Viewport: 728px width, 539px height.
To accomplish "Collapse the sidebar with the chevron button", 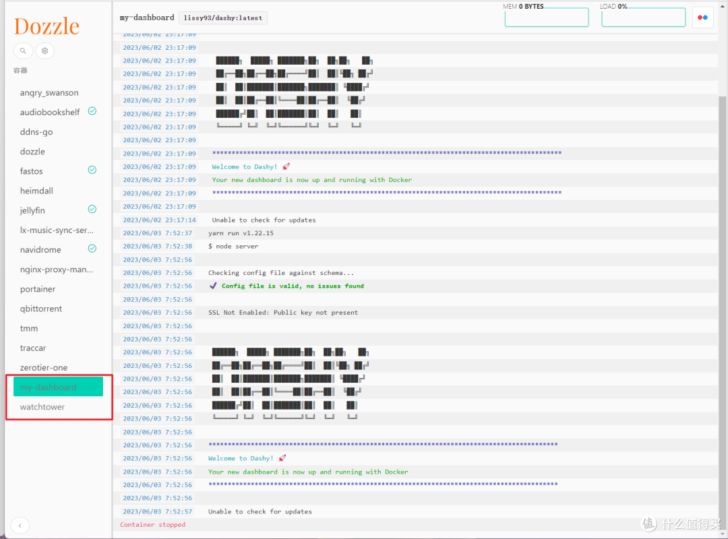I will click(x=20, y=525).
